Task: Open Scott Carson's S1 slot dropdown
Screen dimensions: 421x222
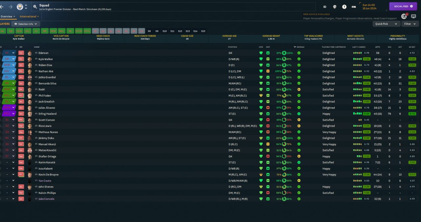Action: point(9,120)
